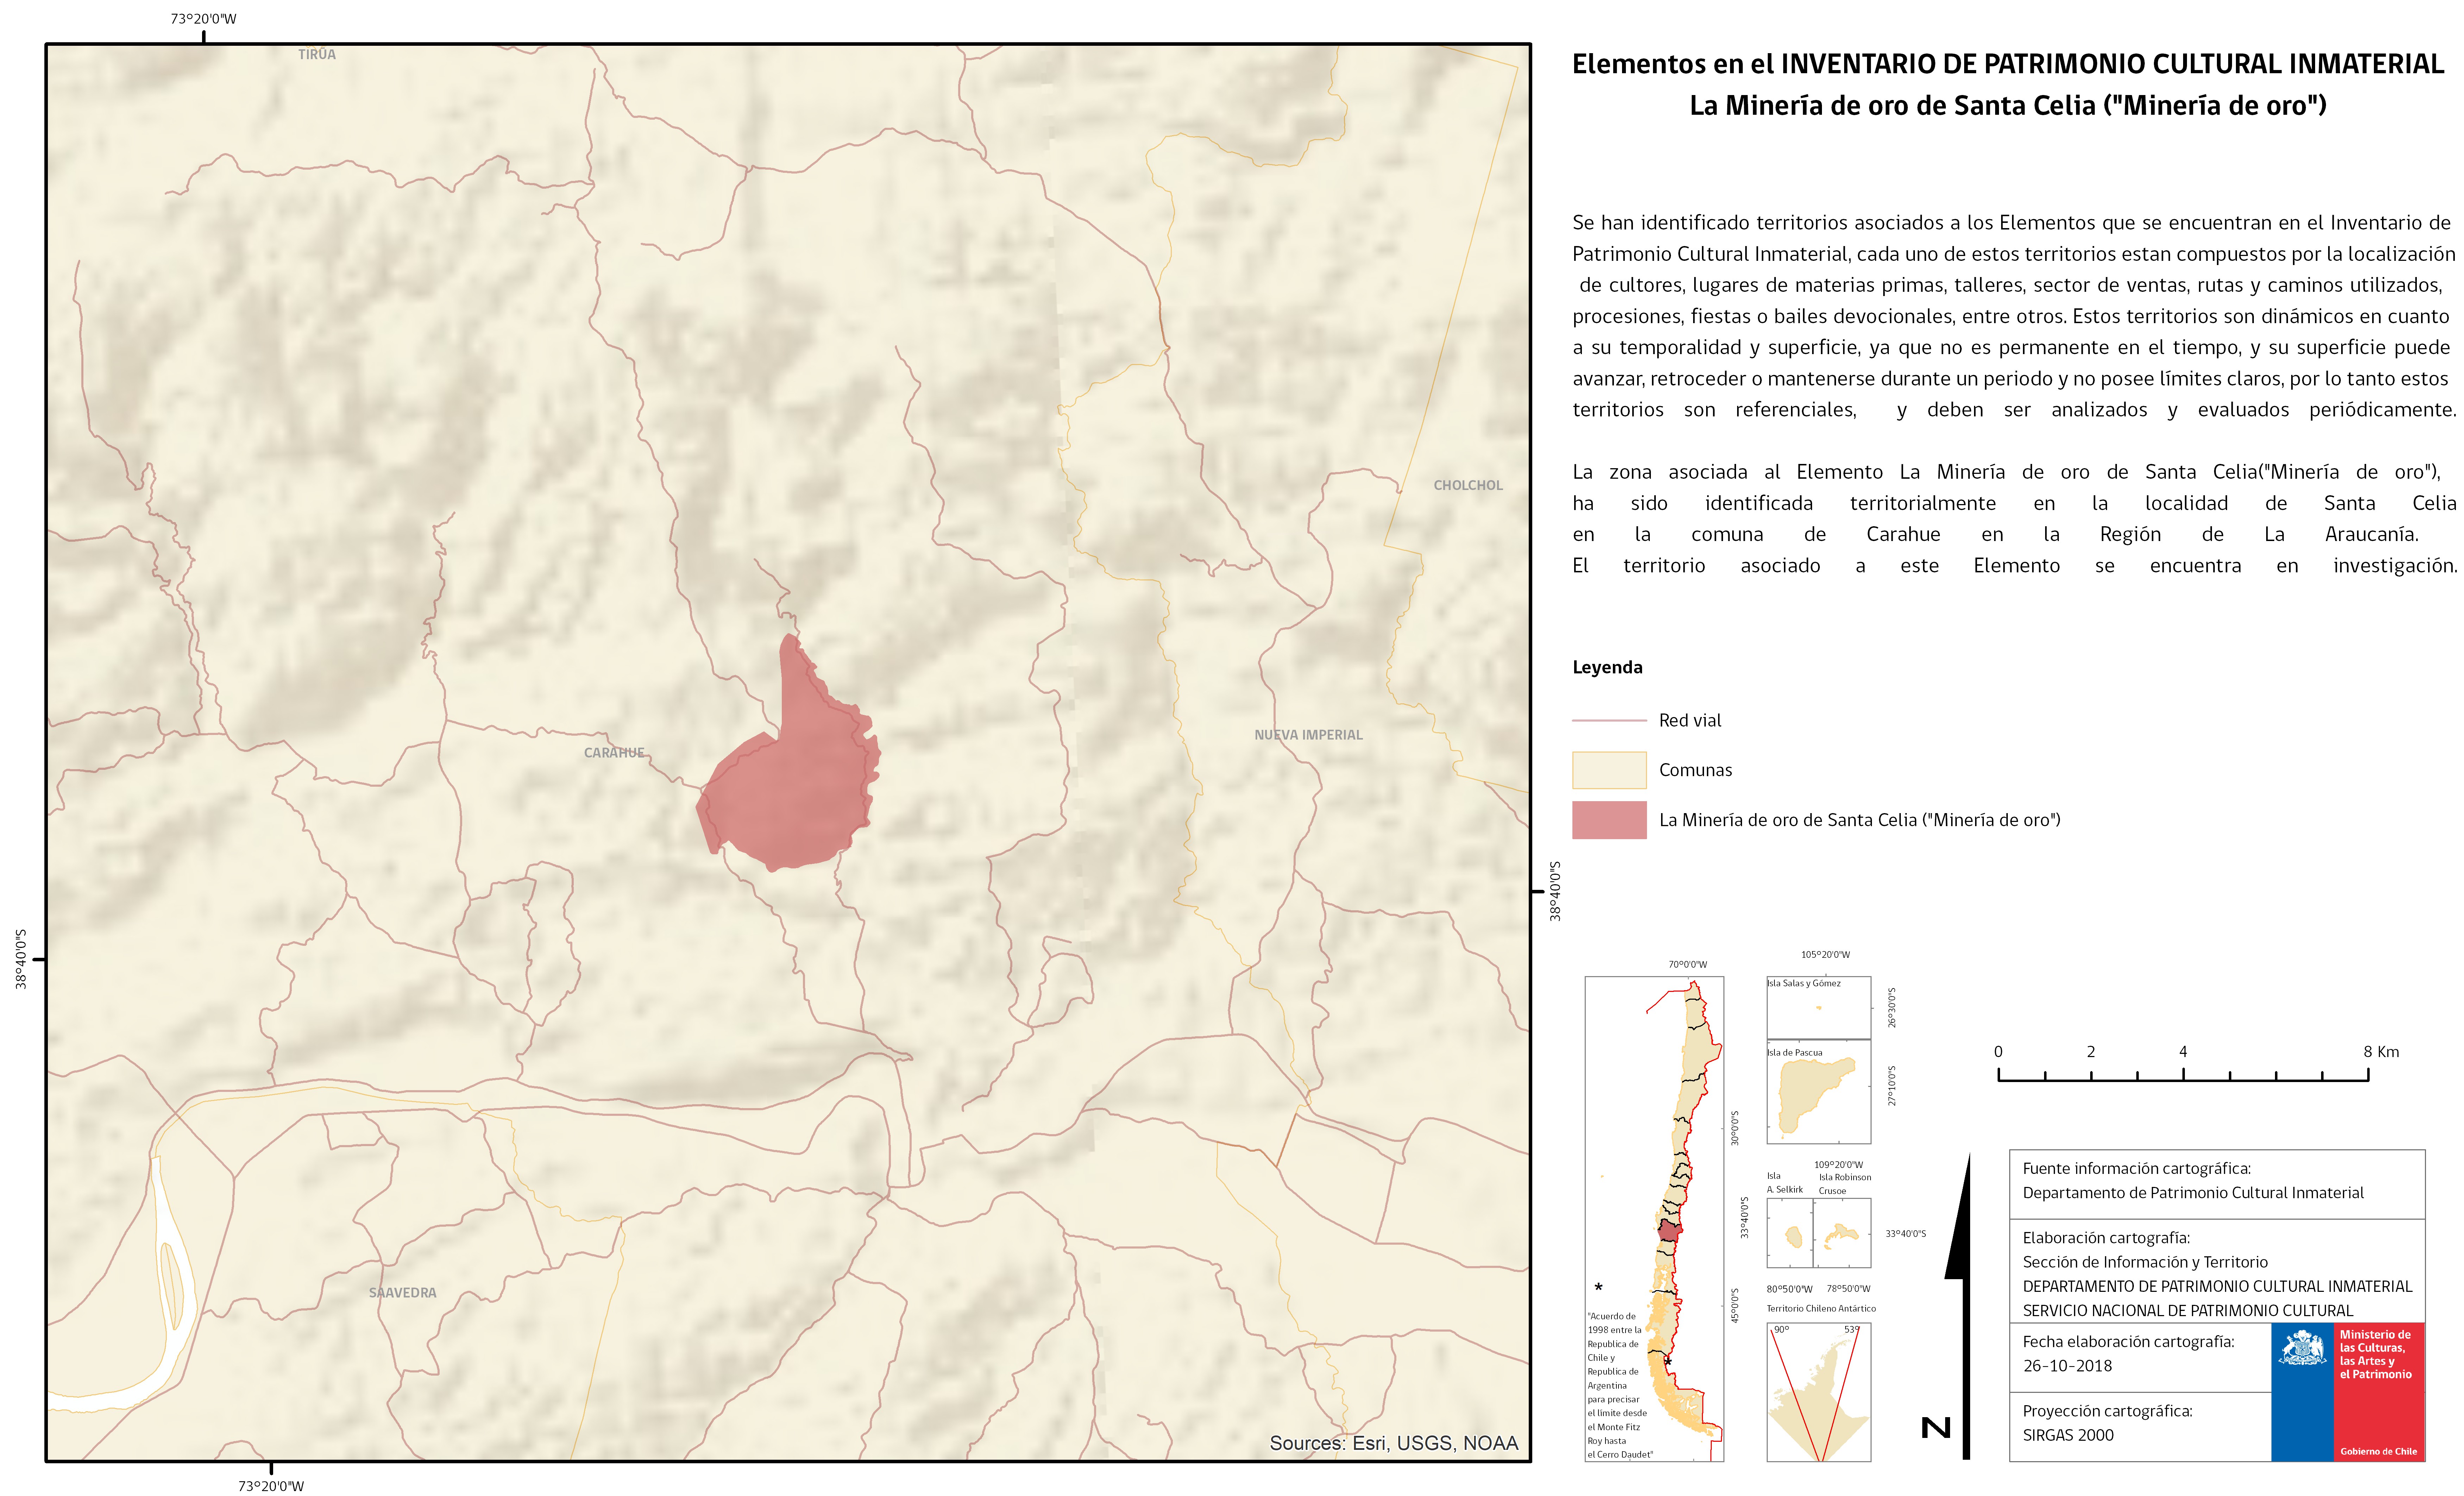Click the Ministerio de las Culturas red logo block
2464x1496 pixels.
(2379, 1392)
